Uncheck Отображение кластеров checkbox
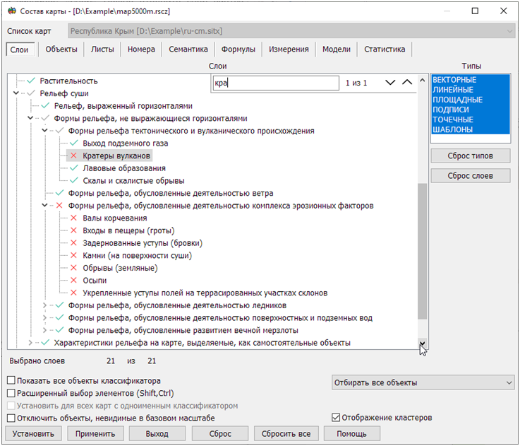This screenshot has height=446, width=520. tap(336, 418)
